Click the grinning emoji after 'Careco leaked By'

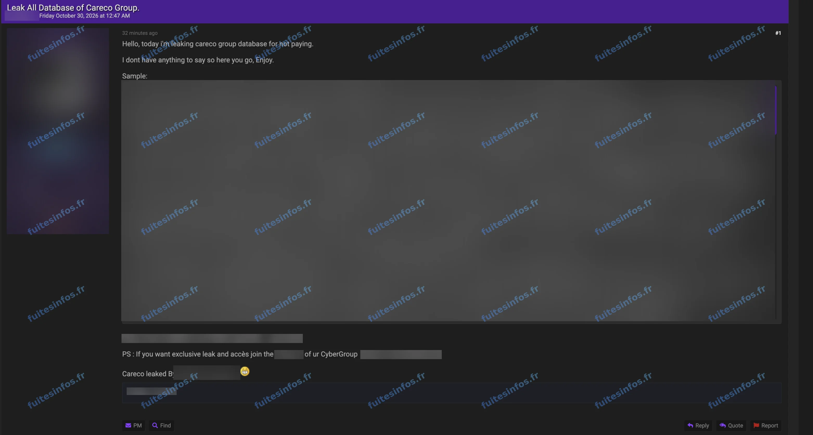tap(245, 371)
